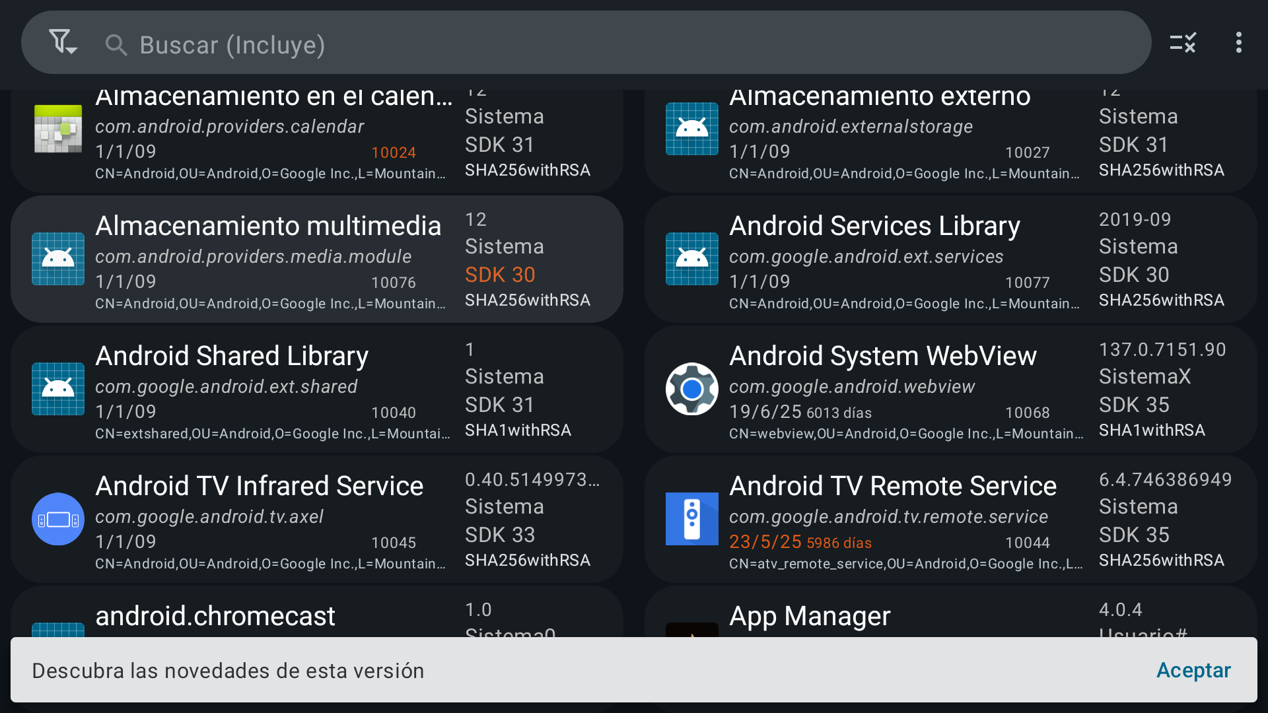Accept the release notes banner with Aceptar
Screen dimensions: 1268x713
[x=1193, y=670]
